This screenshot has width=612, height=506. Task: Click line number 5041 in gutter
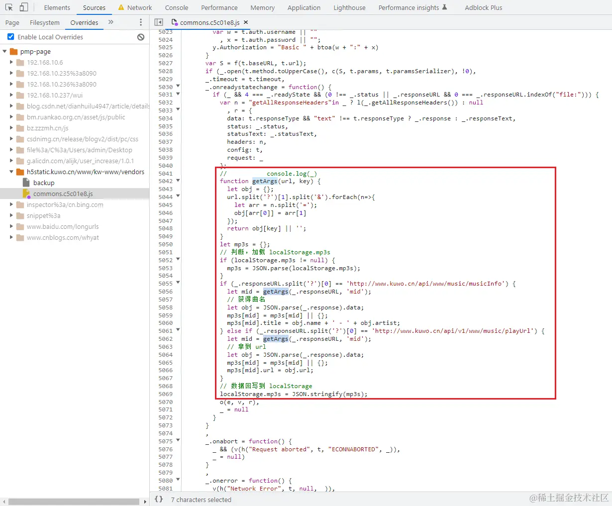(165, 174)
